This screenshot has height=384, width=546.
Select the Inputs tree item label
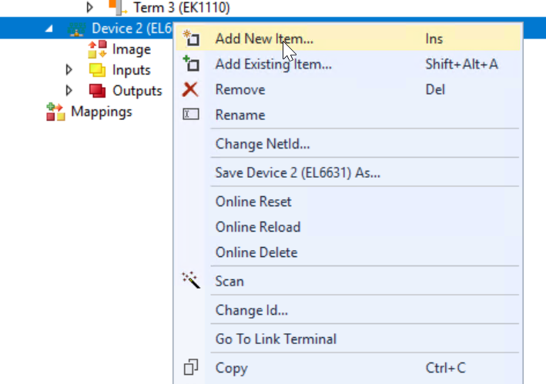coord(131,70)
